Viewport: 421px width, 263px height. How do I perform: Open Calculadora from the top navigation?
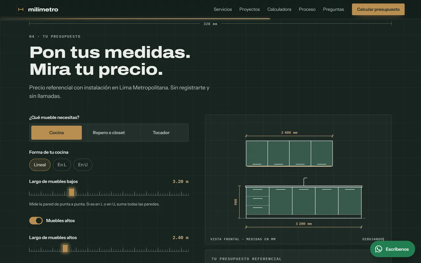[x=279, y=9]
